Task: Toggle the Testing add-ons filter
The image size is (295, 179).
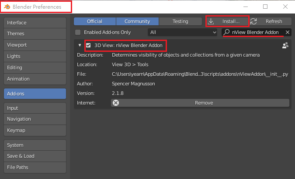Action: (x=180, y=21)
